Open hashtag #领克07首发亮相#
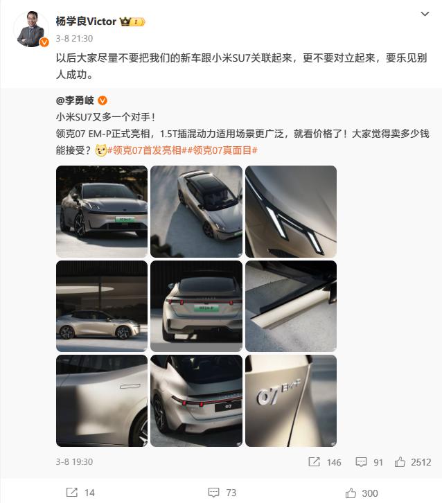Image resolution: width=442 pixels, height=503 pixels. 145,150
